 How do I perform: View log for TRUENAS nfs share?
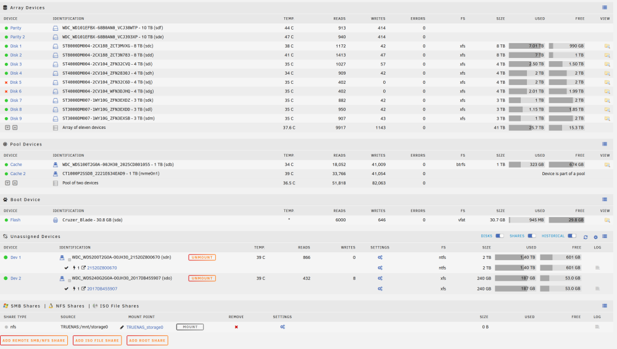597,327
